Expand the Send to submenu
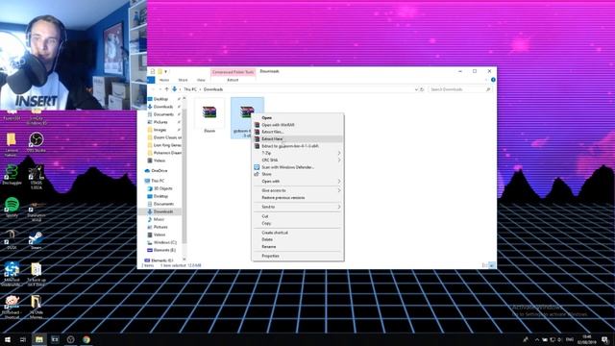The height and width of the screenshot is (346, 615). 298,207
